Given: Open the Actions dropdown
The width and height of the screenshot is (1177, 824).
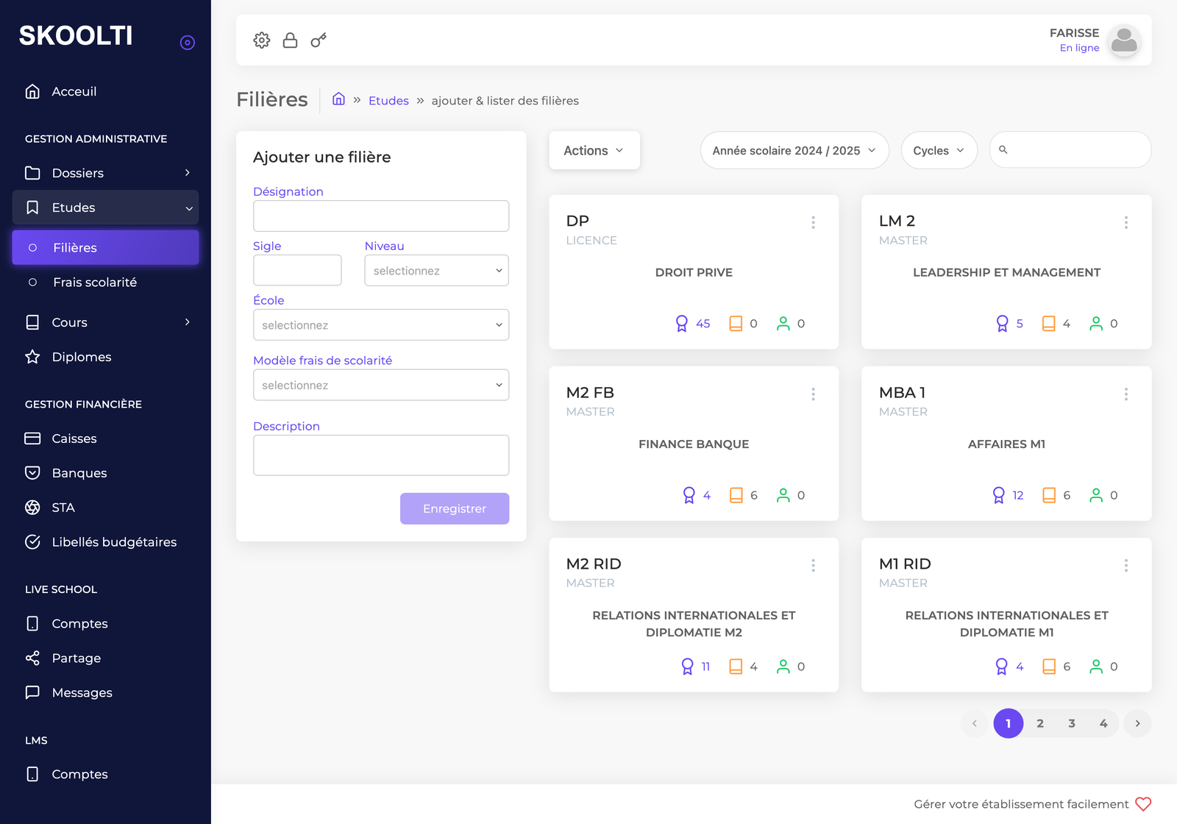Looking at the screenshot, I should (594, 150).
